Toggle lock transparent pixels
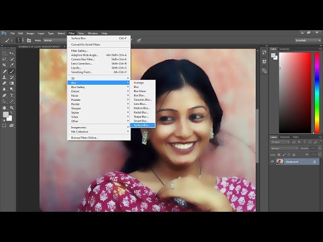Screen dimensions: 323x242 (279, 155)
